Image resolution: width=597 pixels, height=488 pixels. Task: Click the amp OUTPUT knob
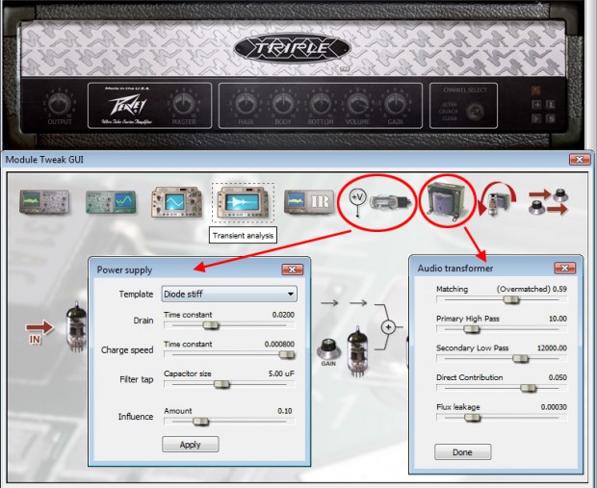coord(60,104)
